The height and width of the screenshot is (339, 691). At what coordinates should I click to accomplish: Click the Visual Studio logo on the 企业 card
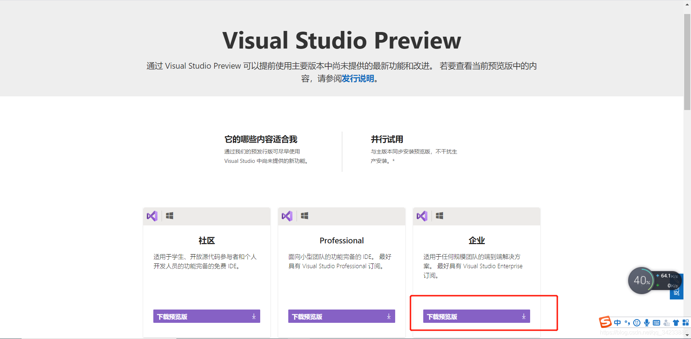click(x=422, y=216)
